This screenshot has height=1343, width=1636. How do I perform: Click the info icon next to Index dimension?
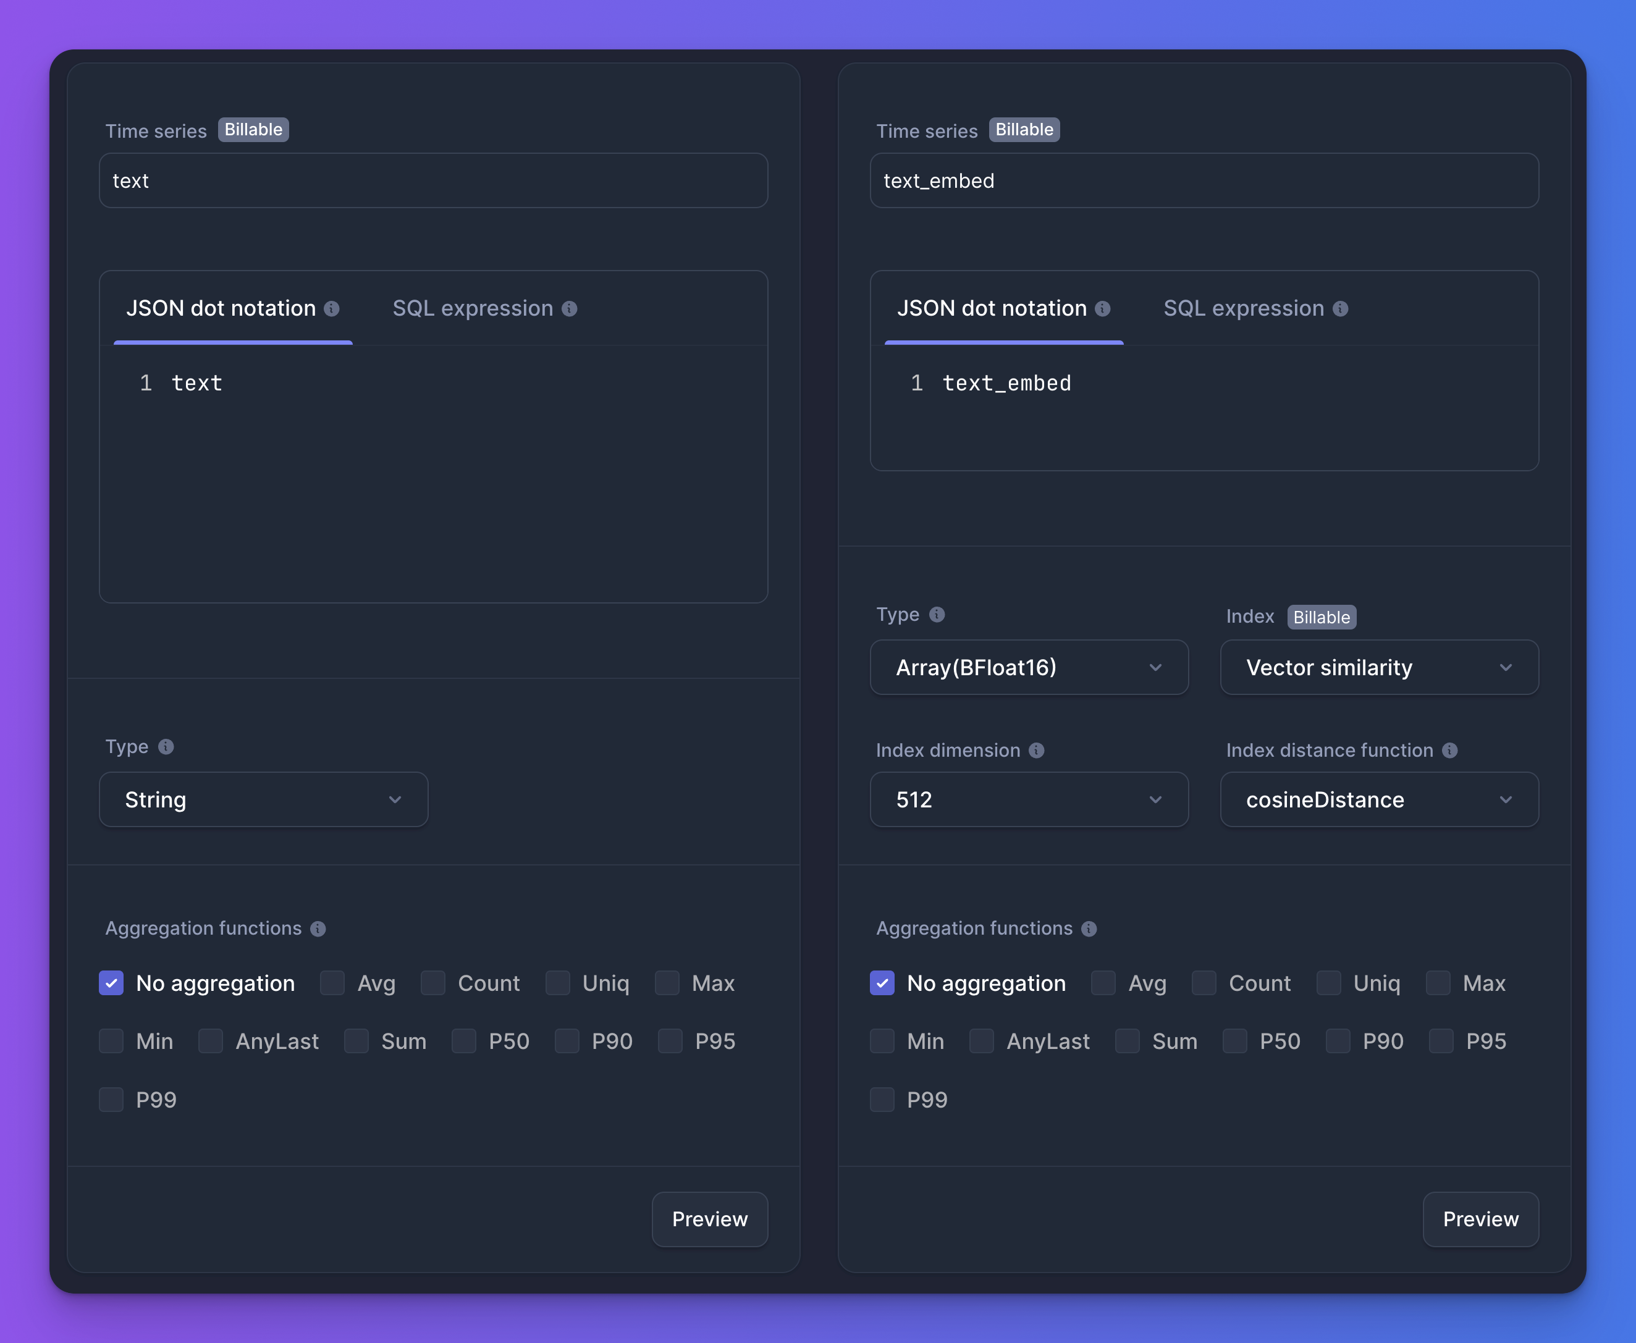click(1037, 749)
